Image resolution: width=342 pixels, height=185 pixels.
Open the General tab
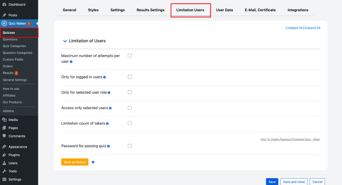69,10
